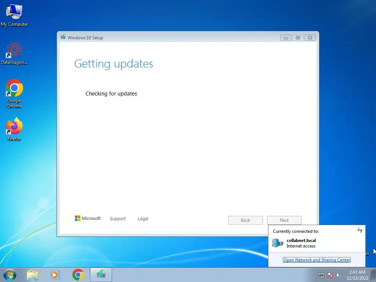Click the taskbar clock showing 2:43 AM
This screenshot has width=376, height=282.
[357, 275]
